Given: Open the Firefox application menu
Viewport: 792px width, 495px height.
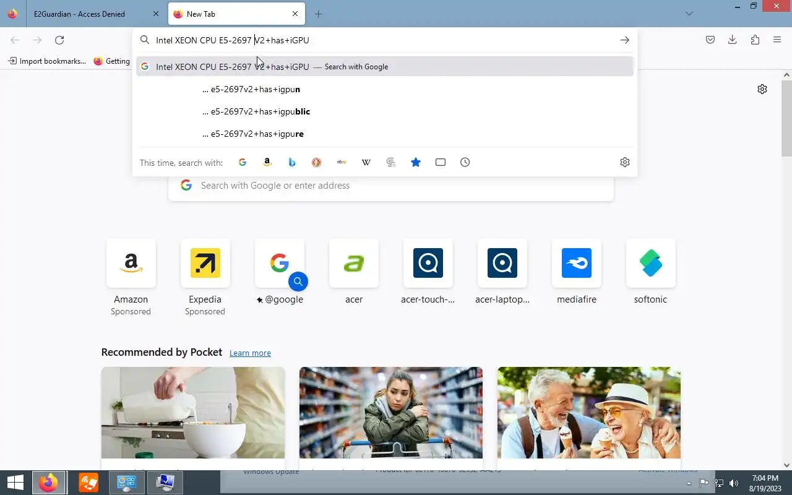Looking at the screenshot, I should (777, 40).
